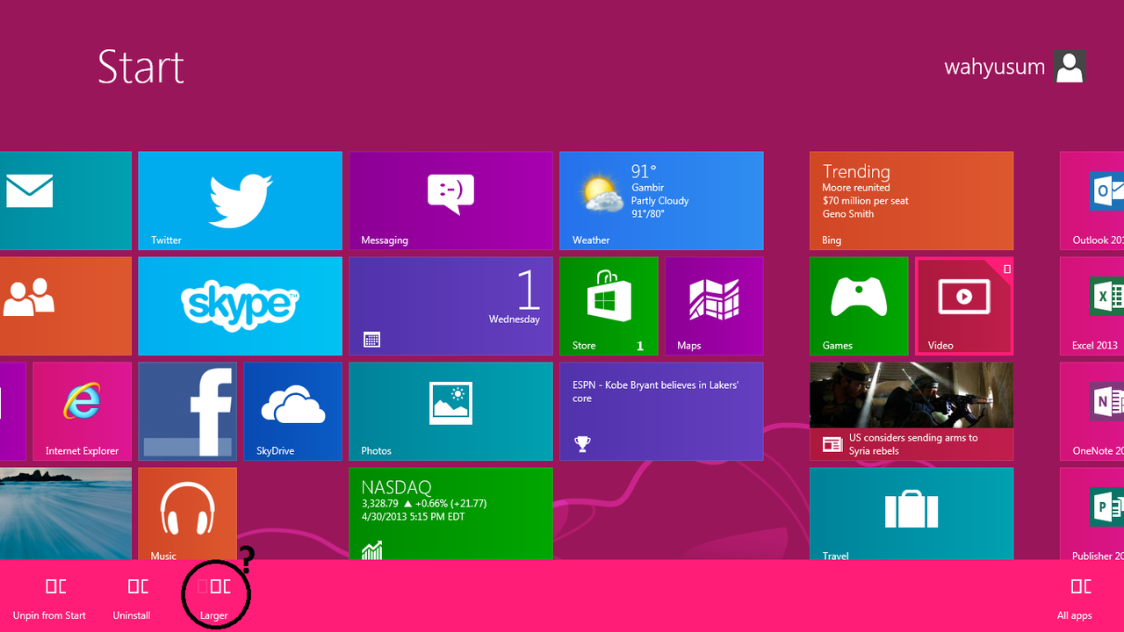Open the Mail tile
The image size is (1124, 632).
(66, 201)
